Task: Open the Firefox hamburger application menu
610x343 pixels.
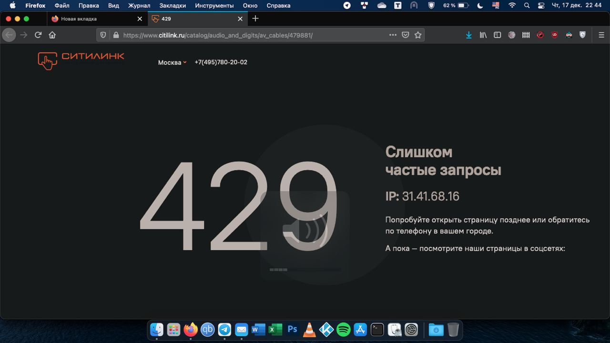Action: point(601,35)
